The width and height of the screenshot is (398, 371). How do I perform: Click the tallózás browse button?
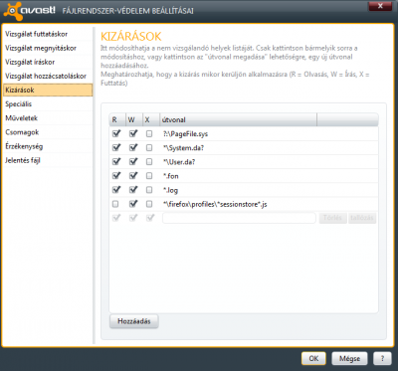[362, 218]
